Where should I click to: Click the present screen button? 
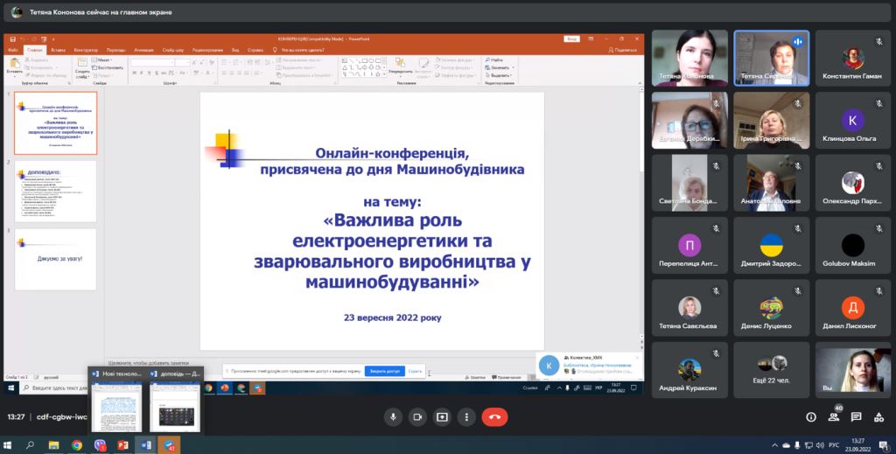pyautogui.click(x=442, y=417)
